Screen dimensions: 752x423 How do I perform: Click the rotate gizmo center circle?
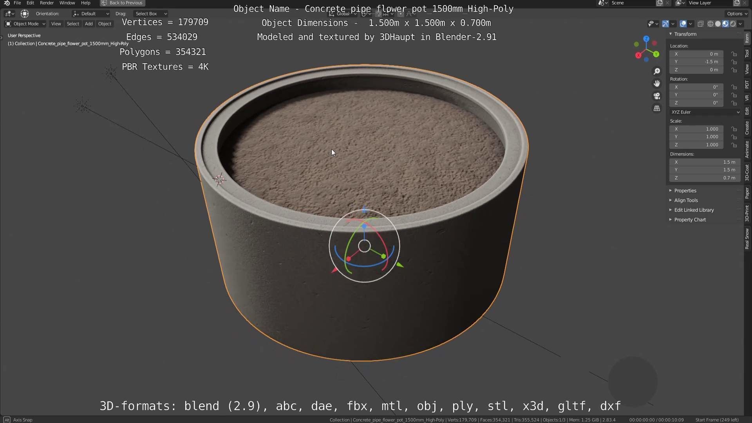[x=364, y=246]
